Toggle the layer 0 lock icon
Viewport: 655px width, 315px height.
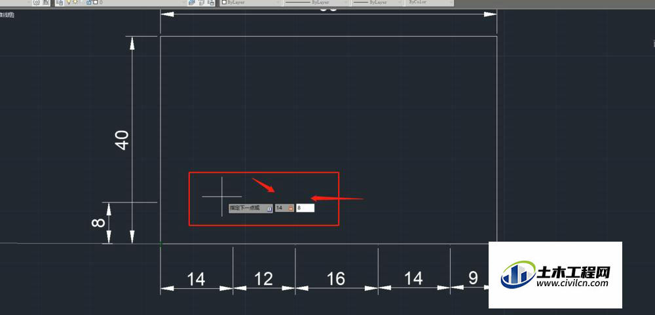click(88, 3)
